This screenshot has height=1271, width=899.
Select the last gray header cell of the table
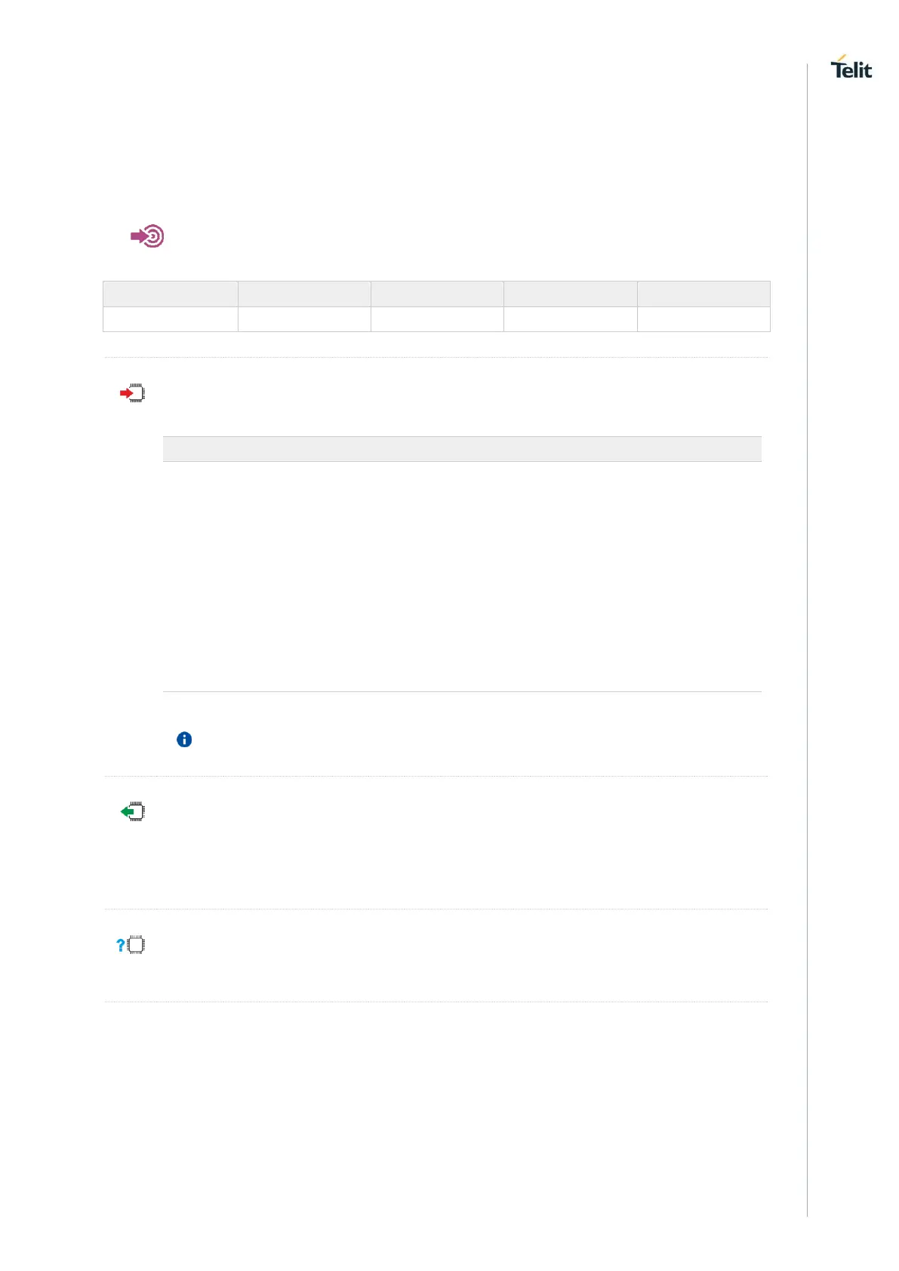(703, 294)
